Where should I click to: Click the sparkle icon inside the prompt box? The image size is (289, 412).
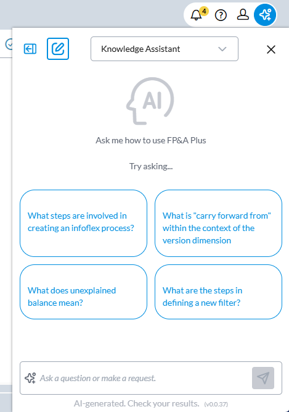click(x=30, y=378)
